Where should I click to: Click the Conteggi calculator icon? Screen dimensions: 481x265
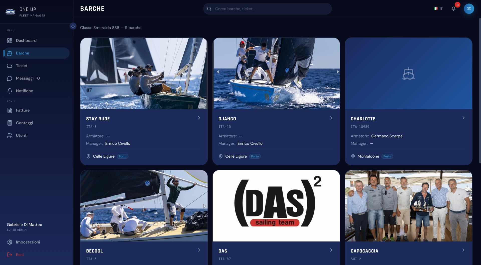[10, 123]
